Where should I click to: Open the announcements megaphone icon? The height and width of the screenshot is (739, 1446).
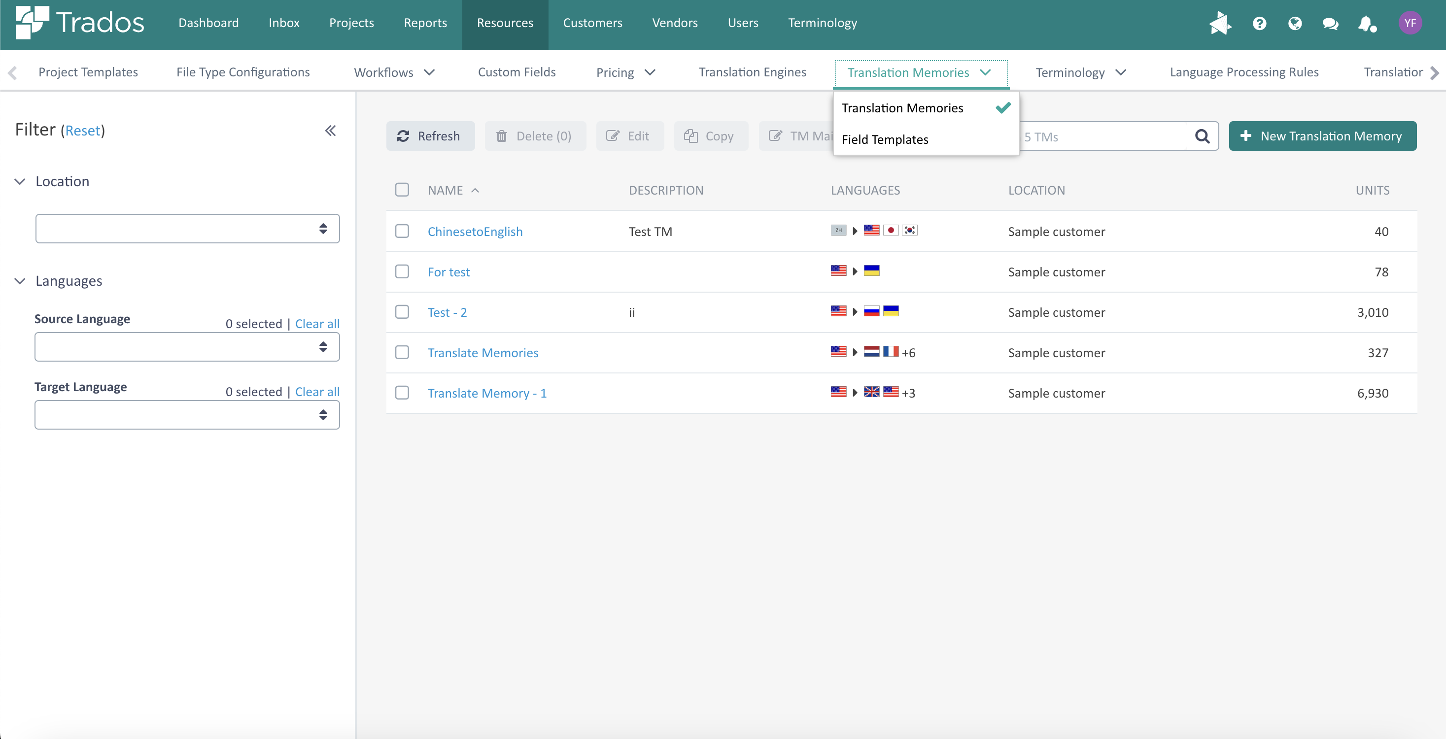click(x=1220, y=23)
